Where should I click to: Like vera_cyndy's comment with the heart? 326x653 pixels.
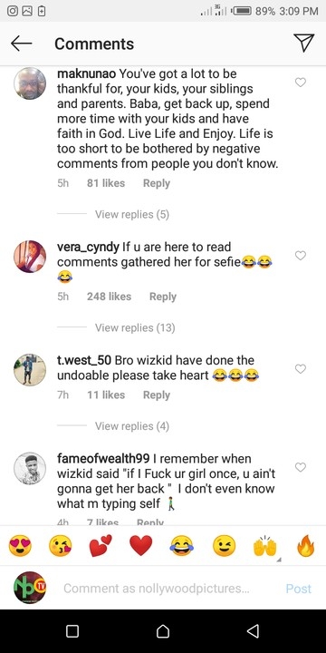[301, 255]
